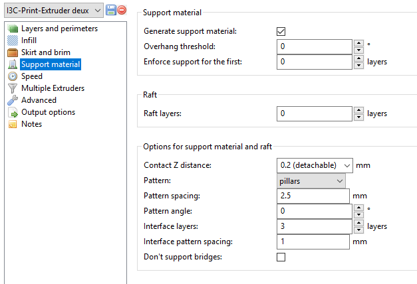Open the Output options page
The height and width of the screenshot is (284, 417).
(x=48, y=112)
